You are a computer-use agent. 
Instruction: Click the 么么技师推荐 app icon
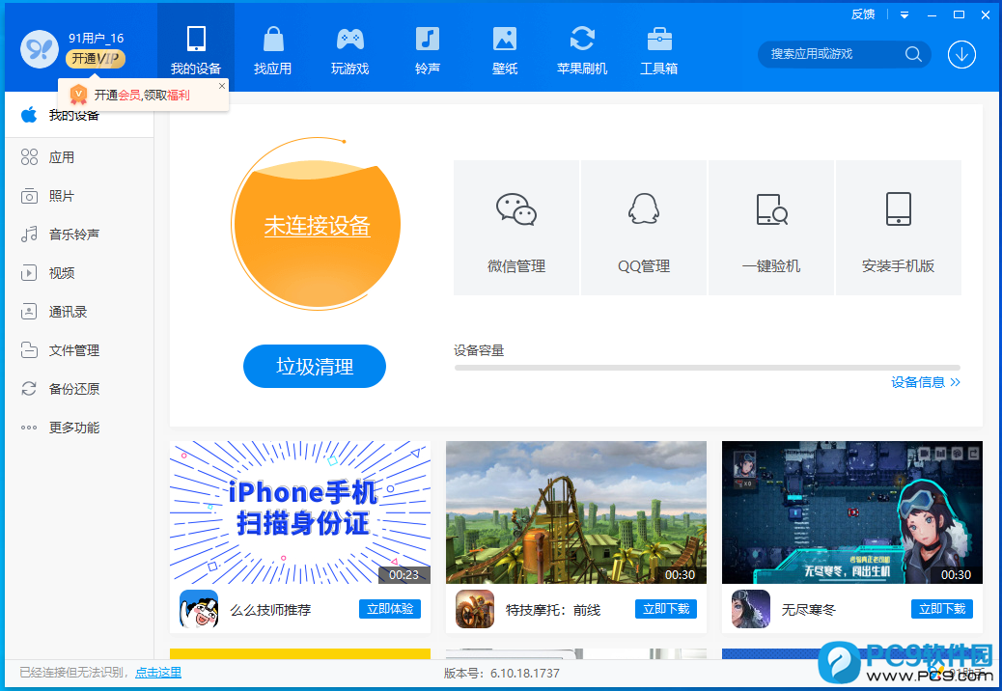[199, 609]
